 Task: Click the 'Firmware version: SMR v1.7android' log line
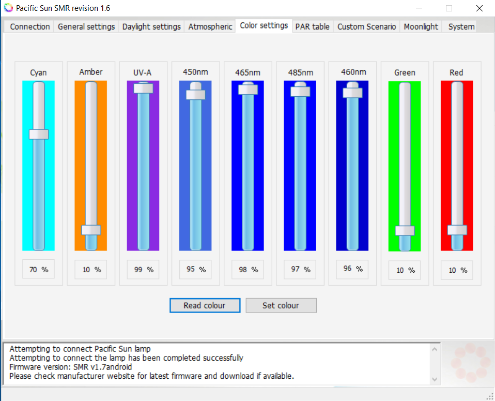tap(71, 367)
